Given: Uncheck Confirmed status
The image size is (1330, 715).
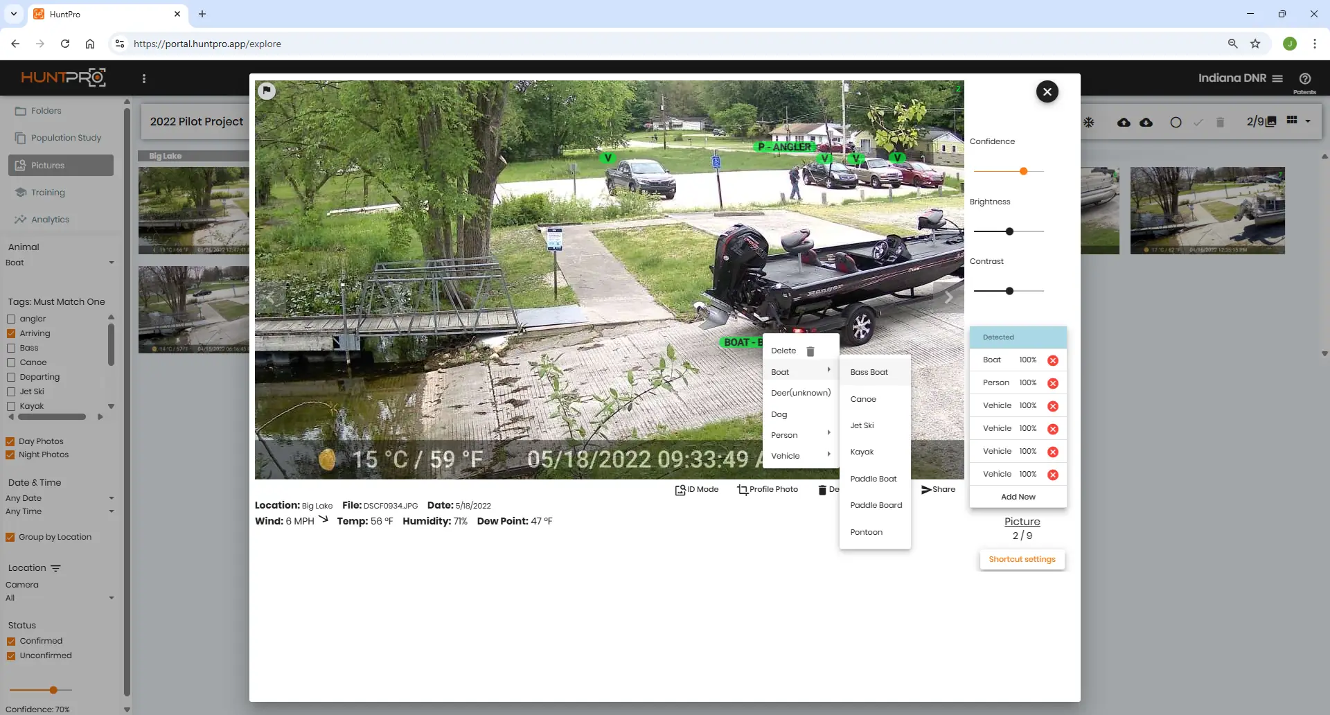Looking at the screenshot, I should (x=11, y=642).
